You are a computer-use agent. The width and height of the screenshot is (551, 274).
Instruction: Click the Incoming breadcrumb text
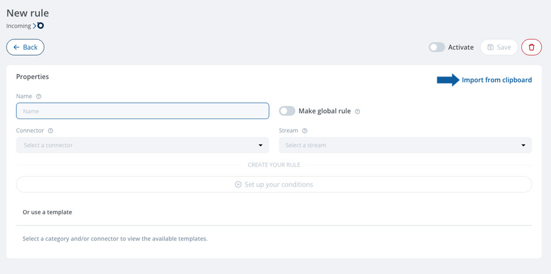19,26
